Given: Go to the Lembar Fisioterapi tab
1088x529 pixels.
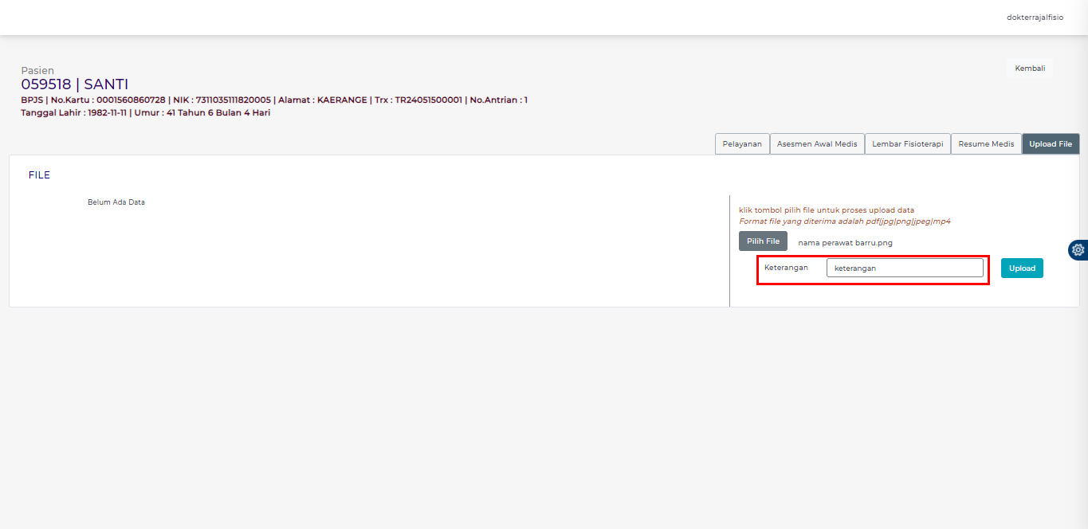Looking at the screenshot, I should [x=907, y=144].
